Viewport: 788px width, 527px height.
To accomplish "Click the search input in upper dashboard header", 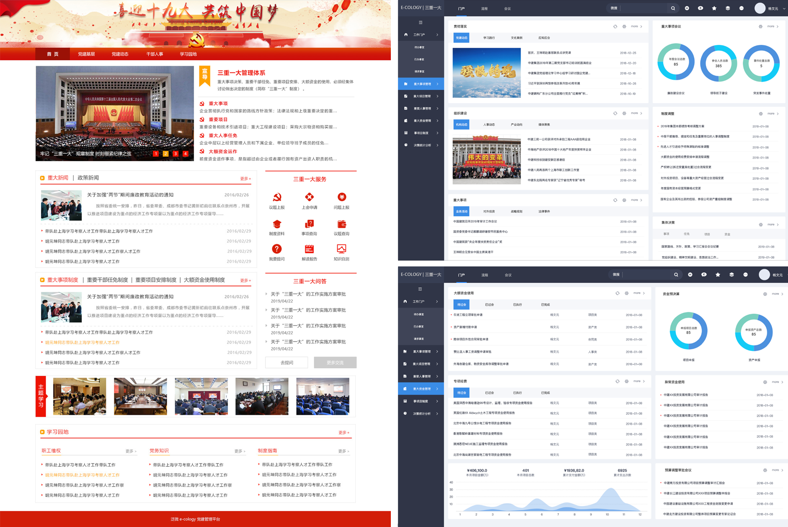I will click(x=643, y=8).
